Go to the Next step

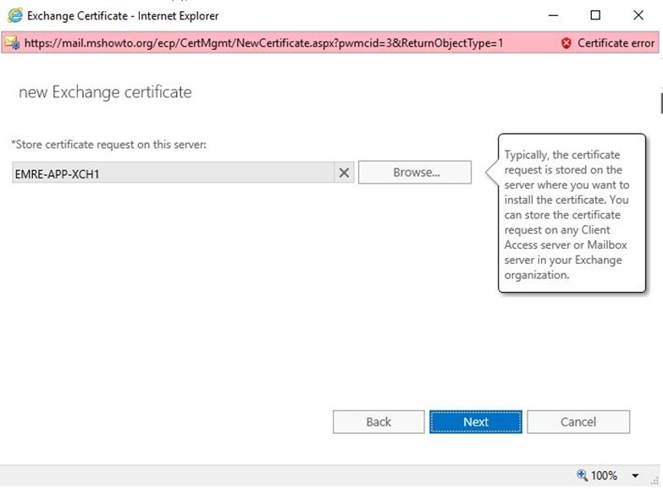(476, 422)
